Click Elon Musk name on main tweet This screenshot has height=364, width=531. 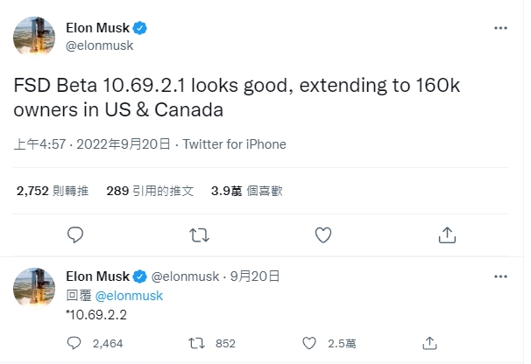click(97, 28)
